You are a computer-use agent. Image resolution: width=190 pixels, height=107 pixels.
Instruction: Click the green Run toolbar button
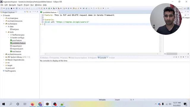[49, 8]
